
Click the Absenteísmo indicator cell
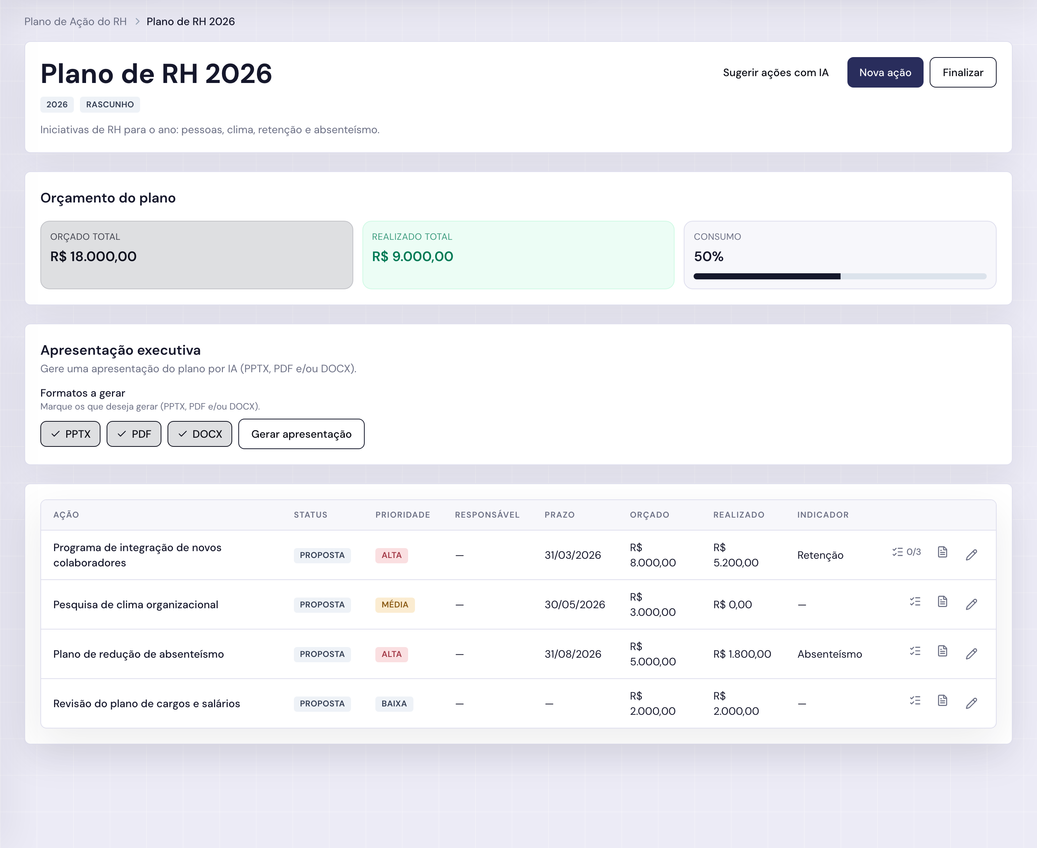(x=830, y=654)
